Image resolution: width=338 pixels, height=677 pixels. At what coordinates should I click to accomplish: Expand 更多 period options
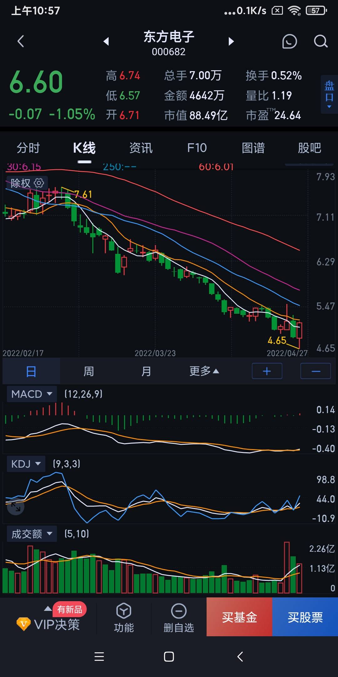tap(204, 371)
